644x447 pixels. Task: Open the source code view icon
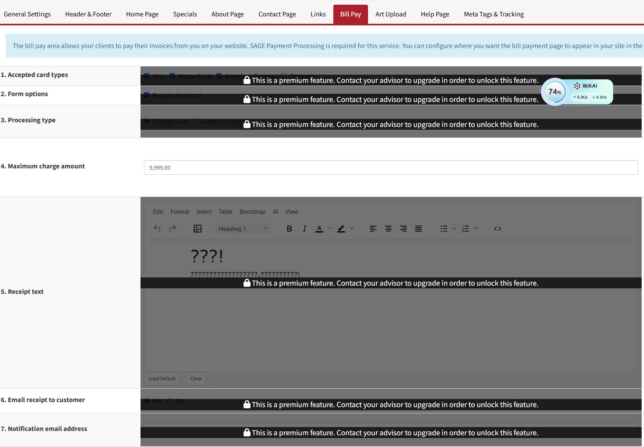point(498,229)
